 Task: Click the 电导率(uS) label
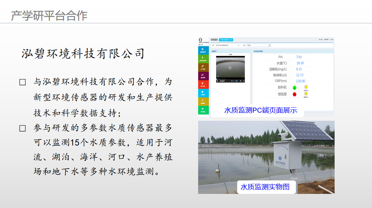pyautogui.click(x=280, y=75)
